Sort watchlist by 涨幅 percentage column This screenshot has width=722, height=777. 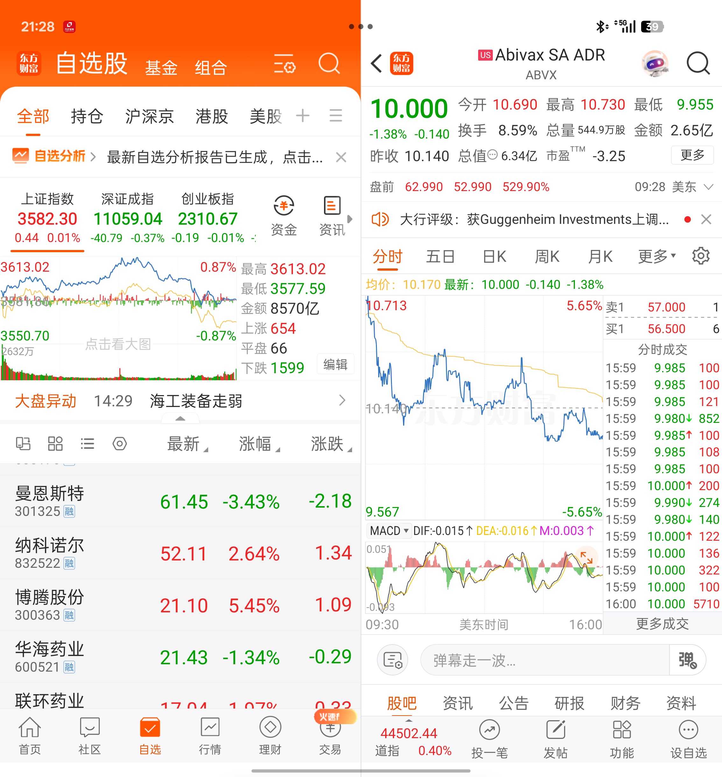pyautogui.click(x=259, y=444)
